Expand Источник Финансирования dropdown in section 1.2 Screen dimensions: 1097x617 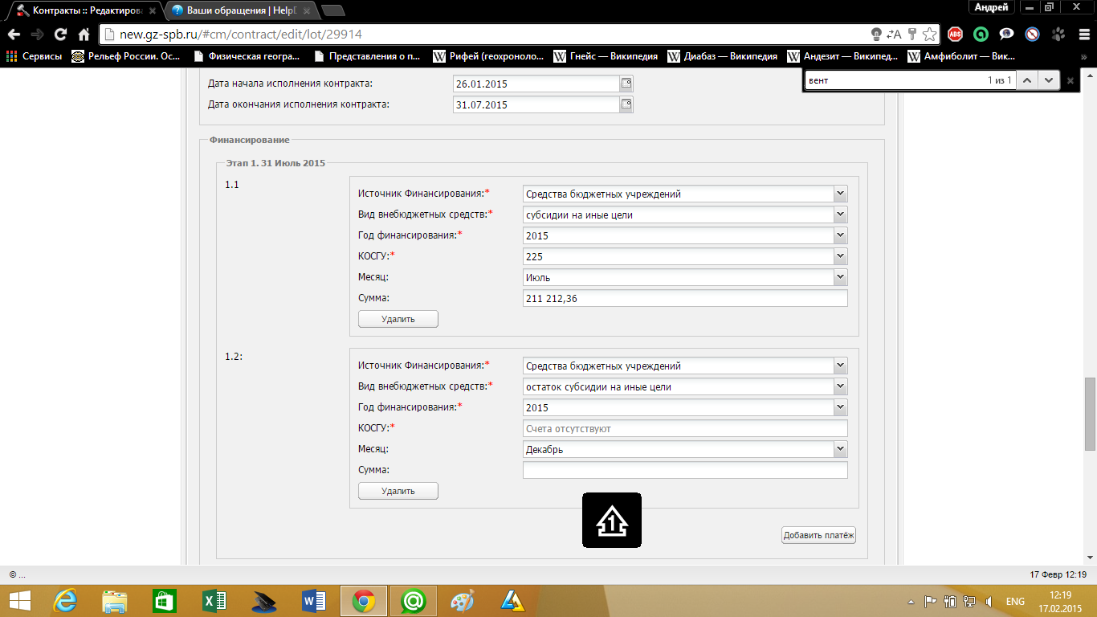coord(840,366)
